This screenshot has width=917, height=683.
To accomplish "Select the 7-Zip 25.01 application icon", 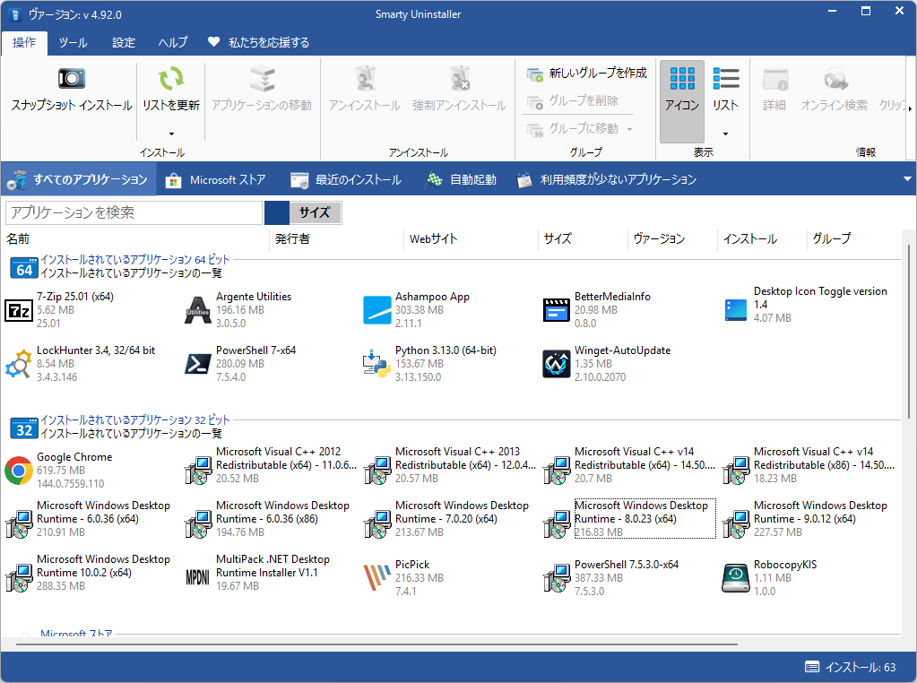I will coord(19,310).
